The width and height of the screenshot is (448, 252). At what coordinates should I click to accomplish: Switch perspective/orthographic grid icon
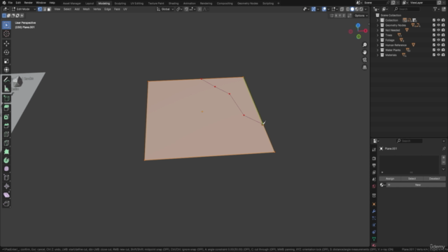[365, 67]
